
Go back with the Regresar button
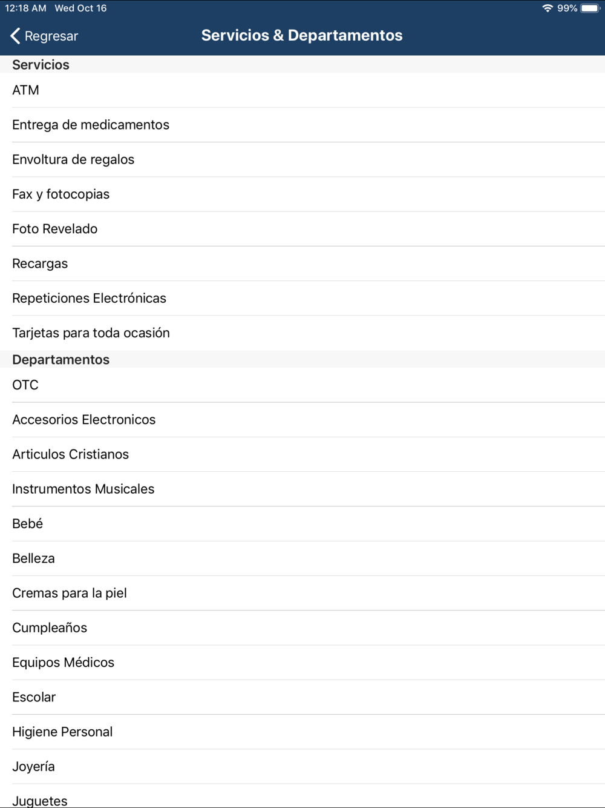pyautogui.click(x=44, y=36)
